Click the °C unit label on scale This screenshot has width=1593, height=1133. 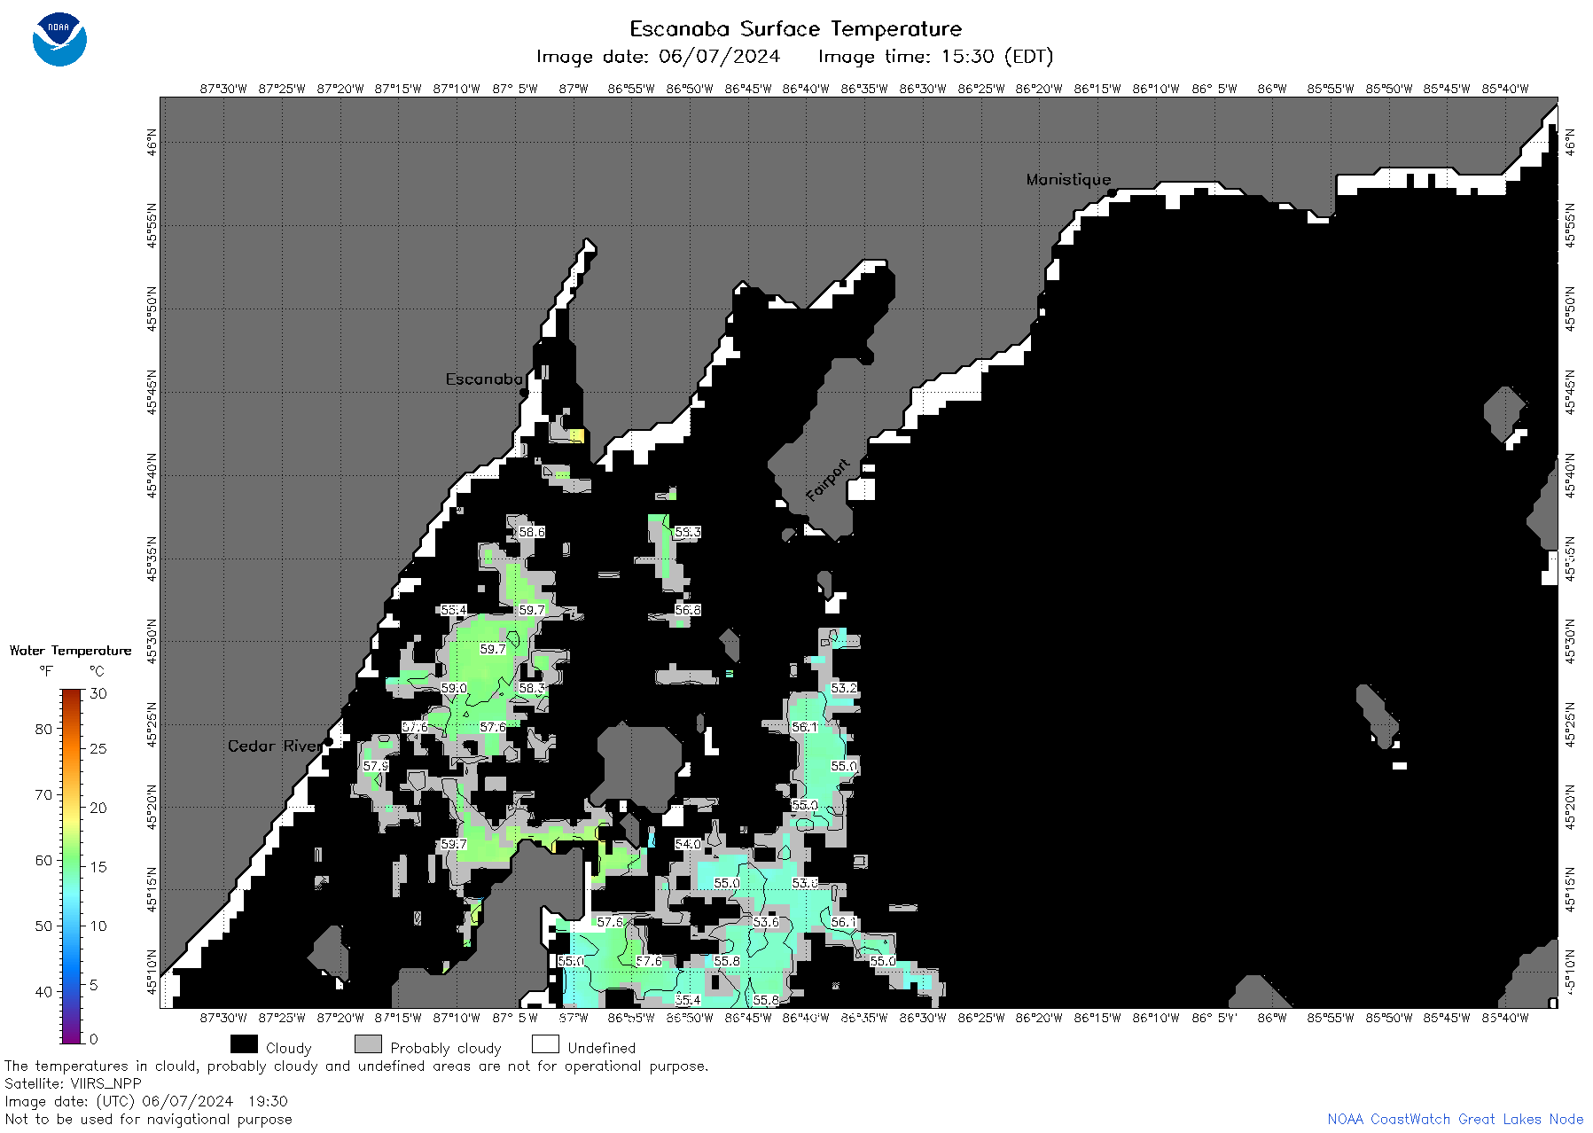click(97, 671)
